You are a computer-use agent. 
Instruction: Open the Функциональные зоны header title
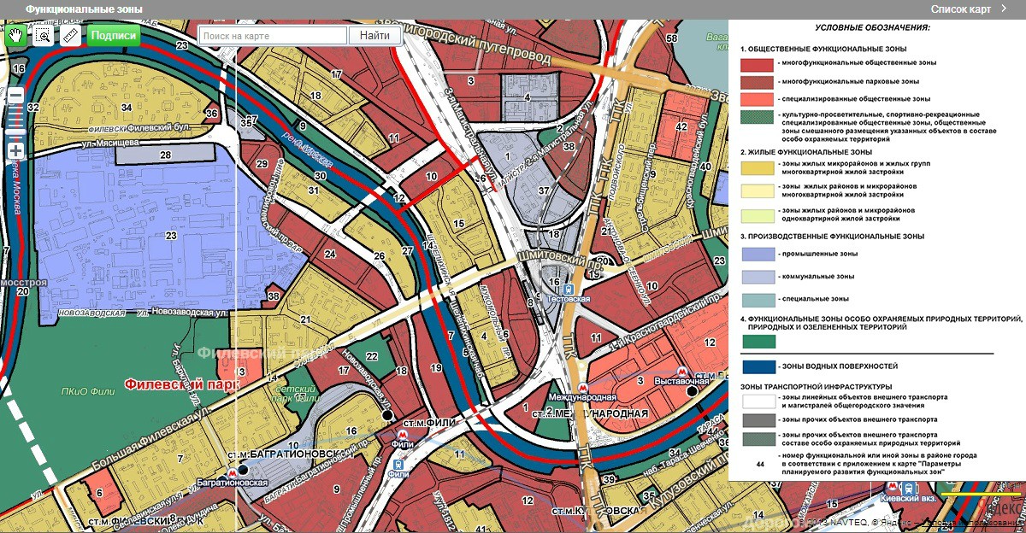84,9
